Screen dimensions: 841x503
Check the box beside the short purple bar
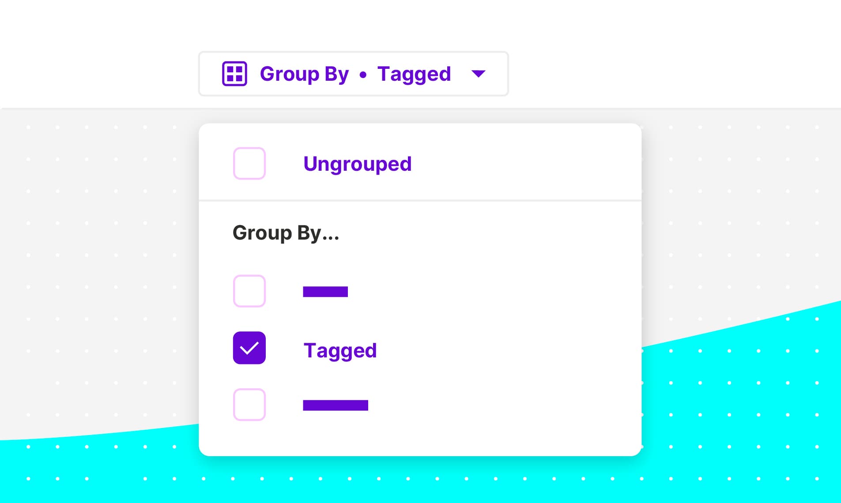pyautogui.click(x=249, y=291)
